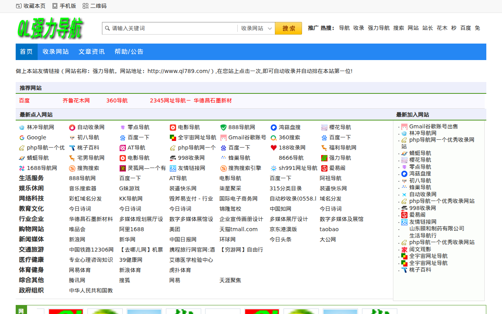Image resolution: width=502 pixels, height=314 pixels.
Task: Click the Google favicon in latest sites
Action: tap(22, 138)
